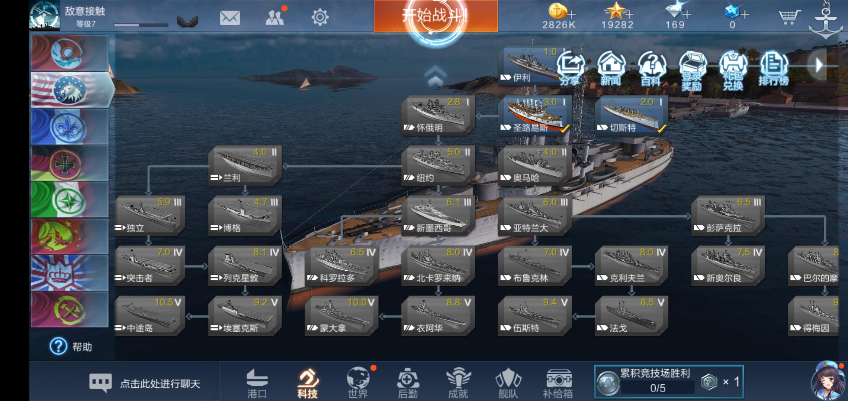Screen dimensions: 848x401
Task: Open the shopping cart store
Action: (x=789, y=17)
